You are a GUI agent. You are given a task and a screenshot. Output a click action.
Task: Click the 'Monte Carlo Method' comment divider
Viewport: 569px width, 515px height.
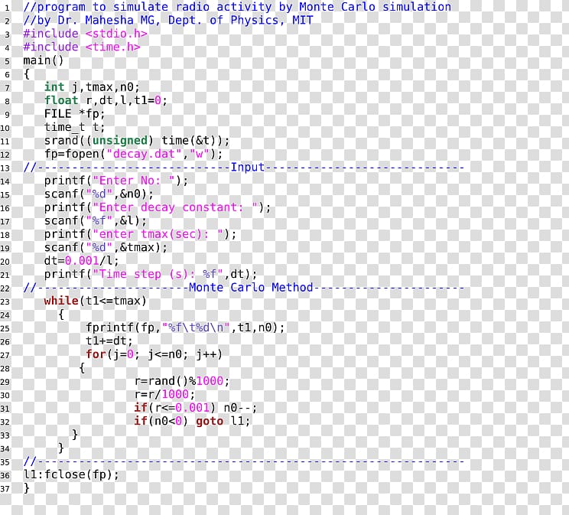click(x=251, y=288)
